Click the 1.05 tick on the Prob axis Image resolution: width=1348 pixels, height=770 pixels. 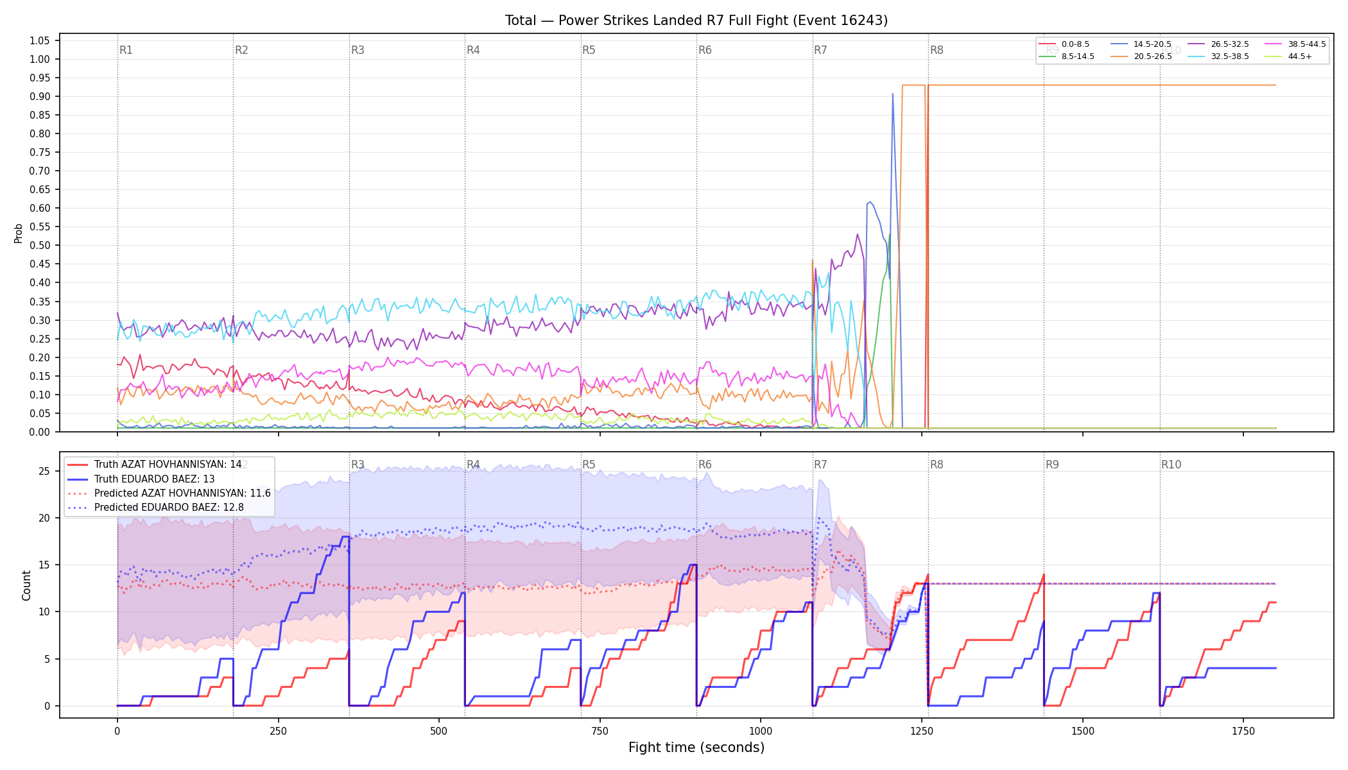(x=40, y=40)
